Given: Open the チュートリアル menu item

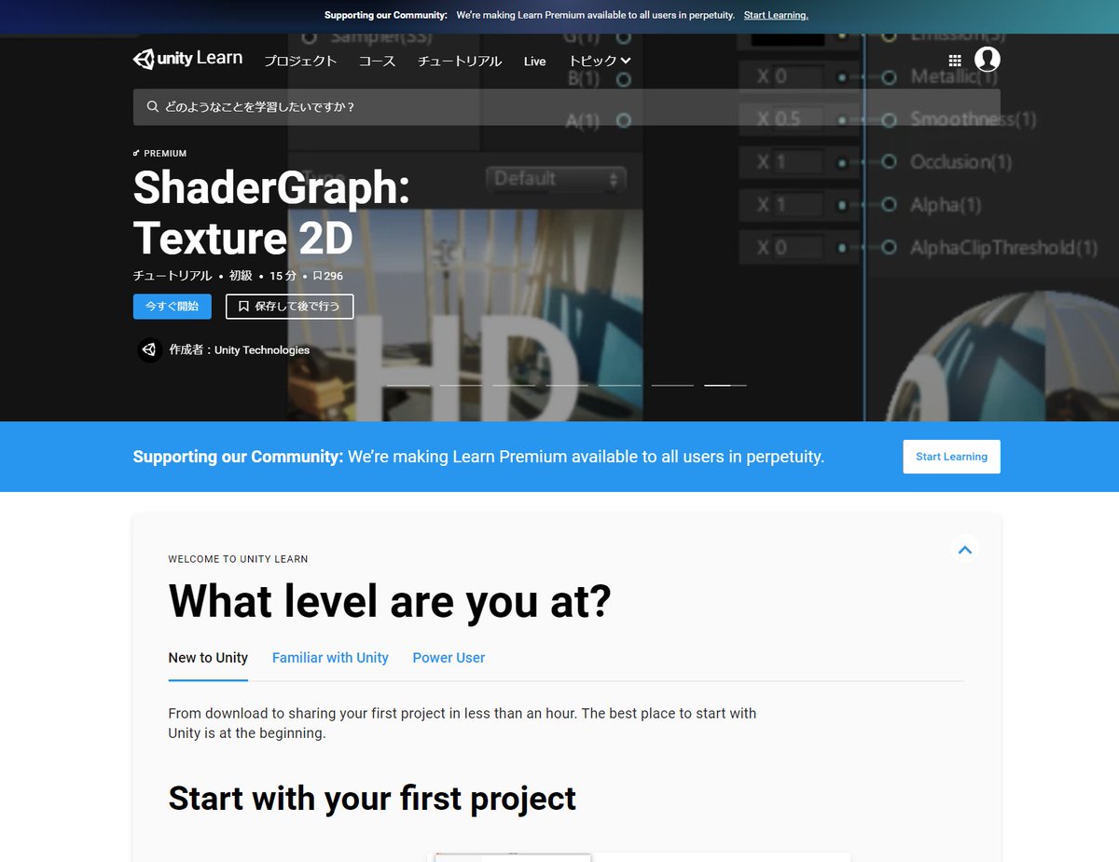Looking at the screenshot, I should coord(460,61).
